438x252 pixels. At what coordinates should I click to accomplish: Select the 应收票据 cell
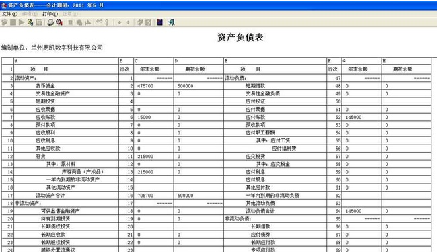66,110
